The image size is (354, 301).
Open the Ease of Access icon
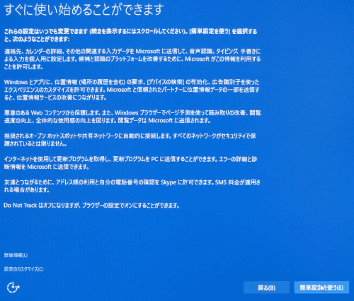(x=13, y=288)
